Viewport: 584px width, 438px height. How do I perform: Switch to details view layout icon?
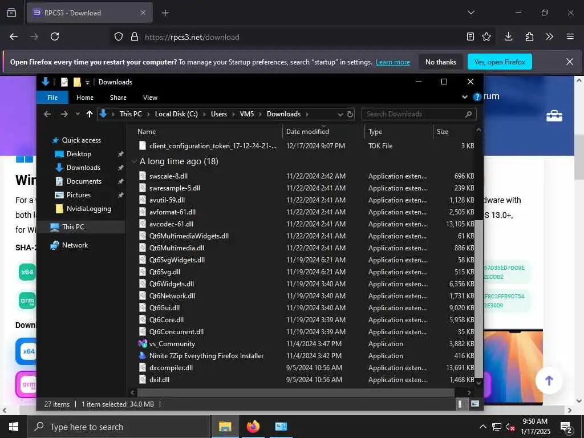pyautogui.click(x=460, y=404)
